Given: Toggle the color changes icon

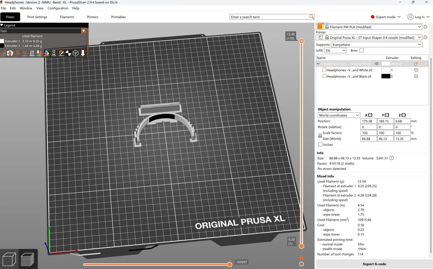Looking at the screenshot, I should tap(47, 53).
